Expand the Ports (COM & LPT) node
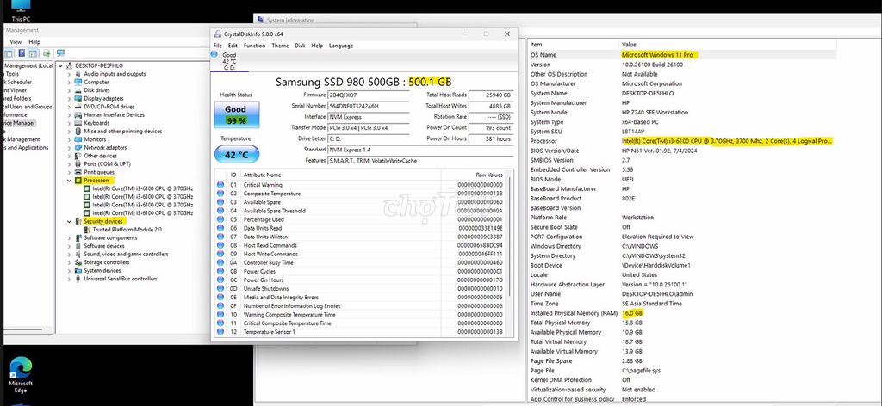 pyautogui.click(x=69, y=164)
